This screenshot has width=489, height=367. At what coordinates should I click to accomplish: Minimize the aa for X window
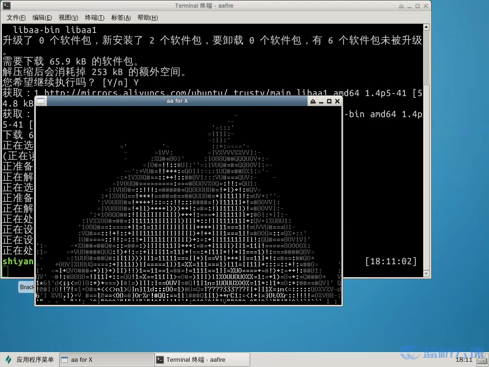[321, 101]
